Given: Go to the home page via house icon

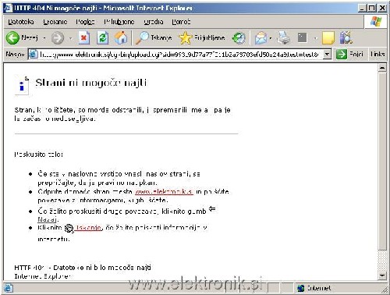Looking at the screenshot, I should 121,37.
